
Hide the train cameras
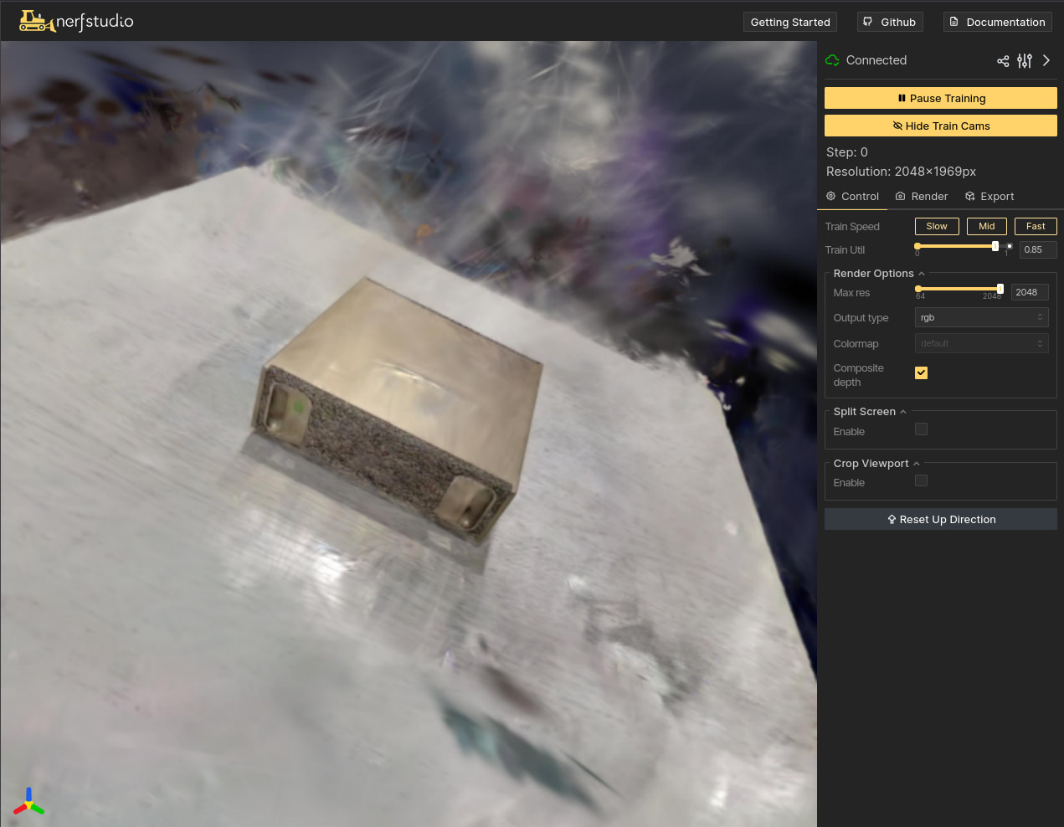click(941, 126)
